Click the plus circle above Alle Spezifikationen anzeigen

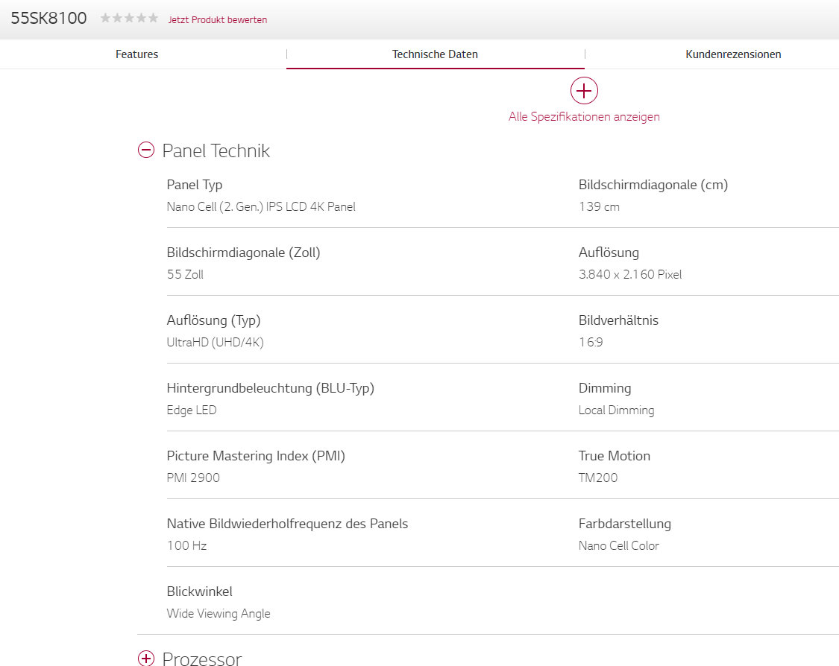[x=584, y=91]
